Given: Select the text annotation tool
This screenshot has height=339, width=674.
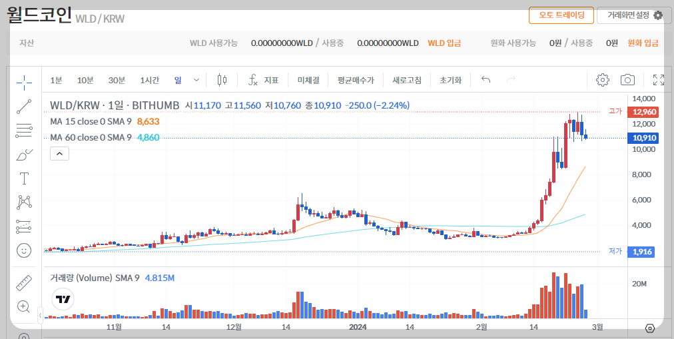Looking at the screenshot, I should (x=24, y=178).
